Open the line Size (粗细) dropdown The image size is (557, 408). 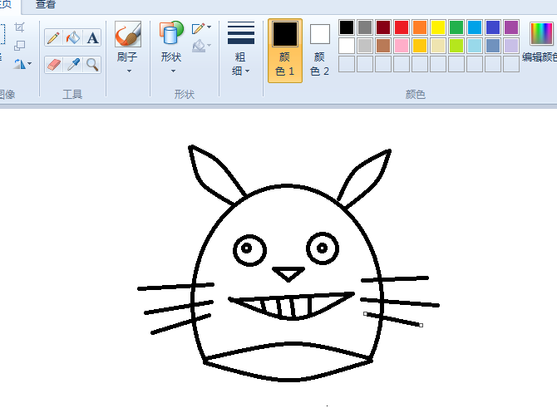[x=241, y=48]
